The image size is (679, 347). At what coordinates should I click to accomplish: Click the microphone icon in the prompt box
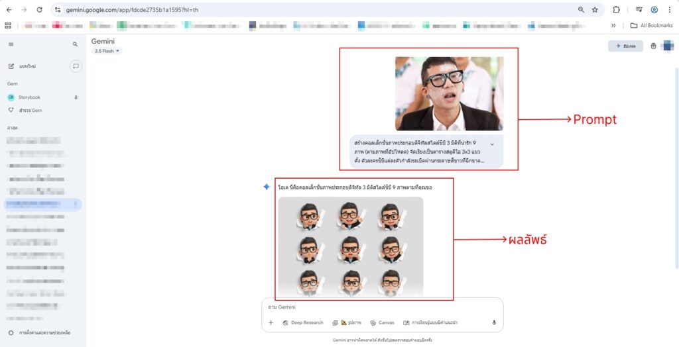coord(493,322)
